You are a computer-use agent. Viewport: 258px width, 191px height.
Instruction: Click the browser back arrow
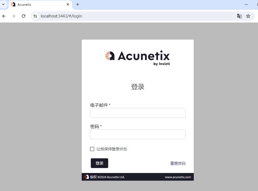[x=4, y=16]
